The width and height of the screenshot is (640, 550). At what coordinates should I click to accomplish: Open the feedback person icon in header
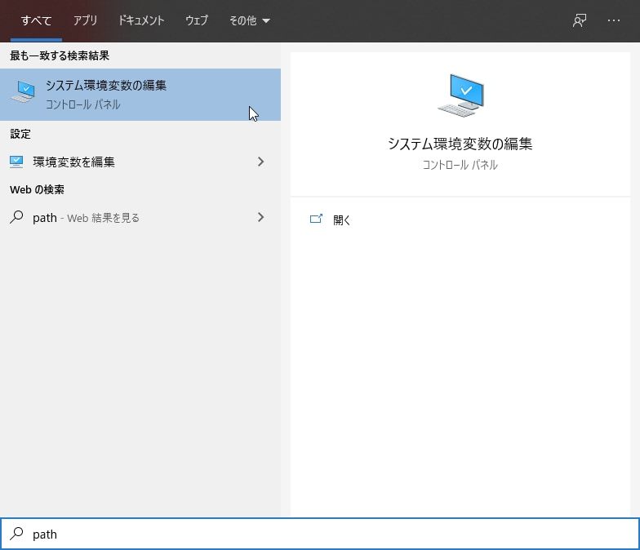pyautogui.click(x=580, y=20)
